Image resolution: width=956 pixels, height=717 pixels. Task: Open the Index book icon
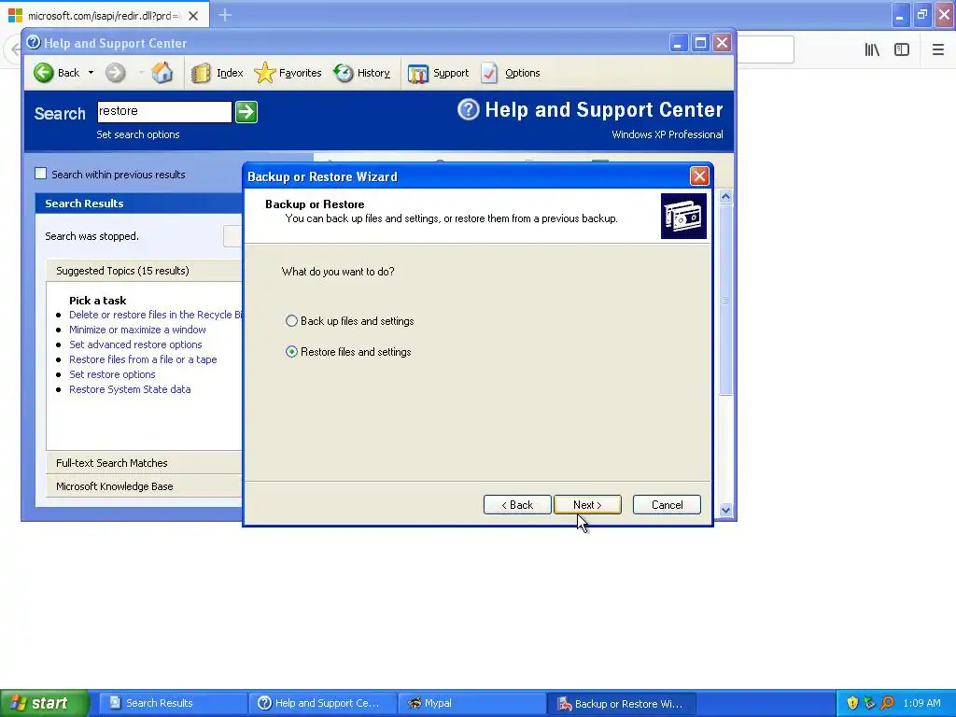pos(201,73)
